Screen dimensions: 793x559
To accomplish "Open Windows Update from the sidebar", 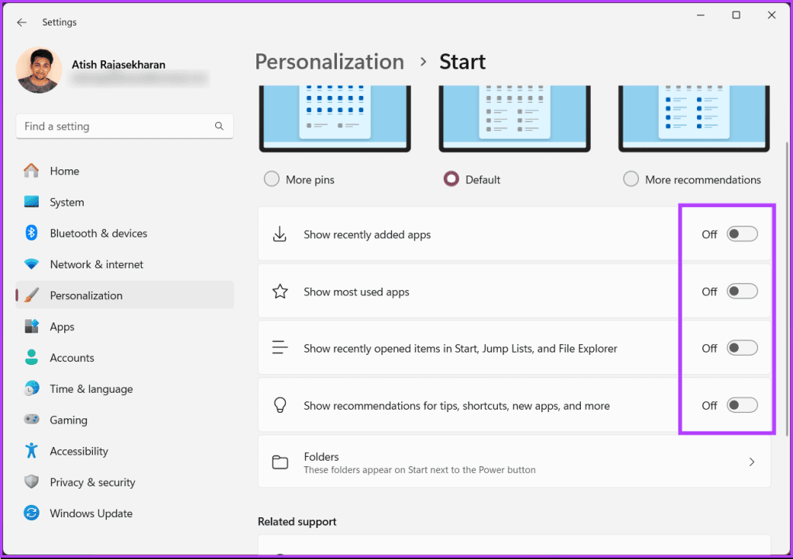I will (32, 513).
